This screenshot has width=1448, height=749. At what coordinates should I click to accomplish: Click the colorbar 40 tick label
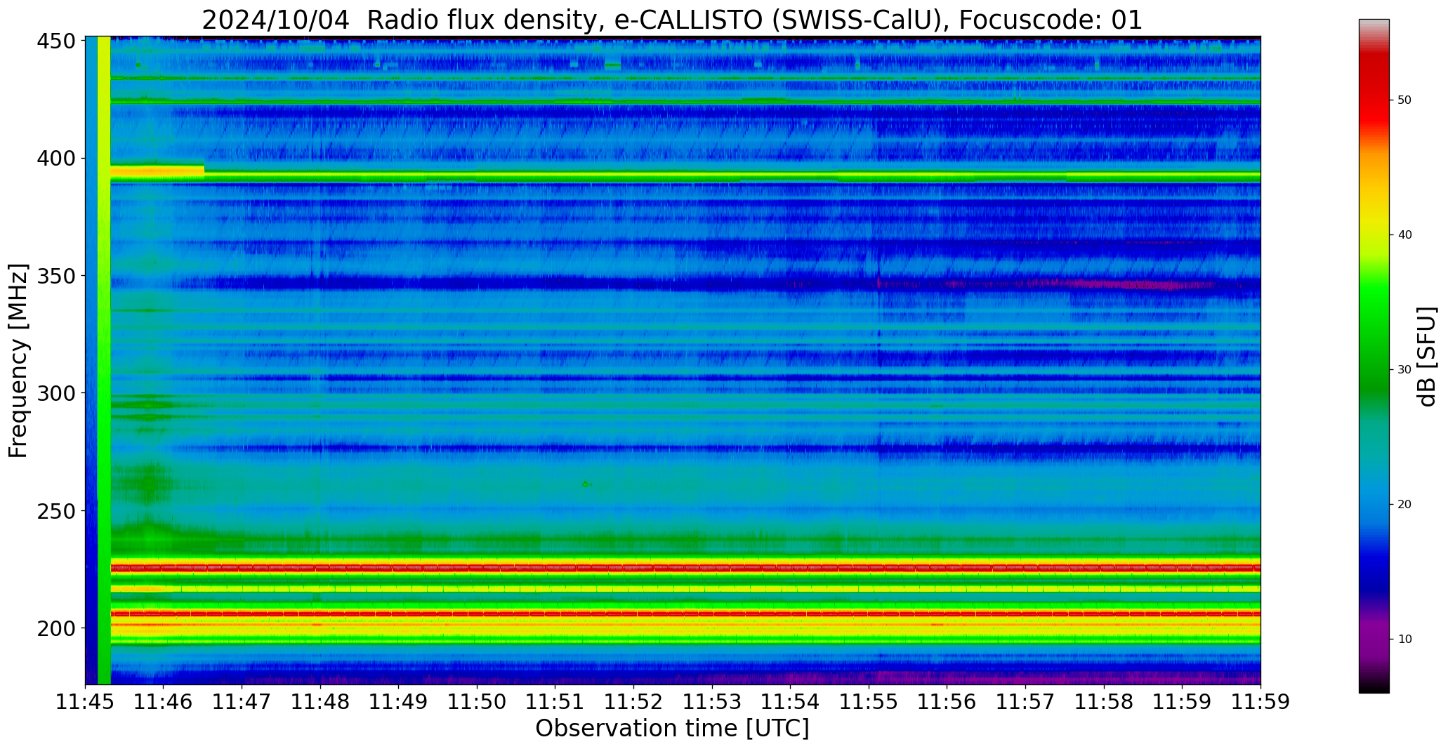pyautogui.click(x=1404, y=235)
